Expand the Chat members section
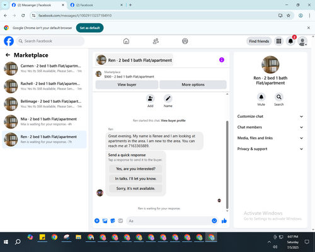Viewport: 315px width, 252px height. coord(270,127)
